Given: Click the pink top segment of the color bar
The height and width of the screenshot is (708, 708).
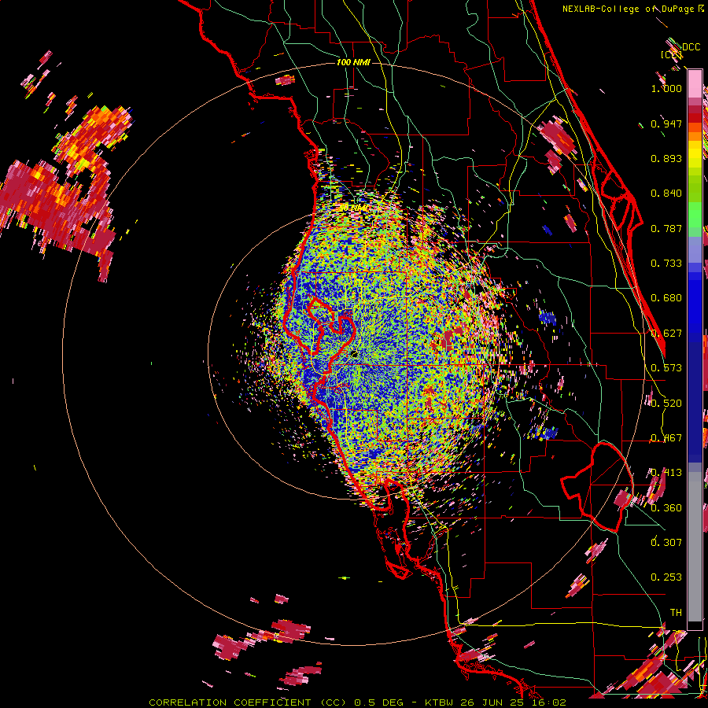Looking at the screenshot, I should (695, 84).
